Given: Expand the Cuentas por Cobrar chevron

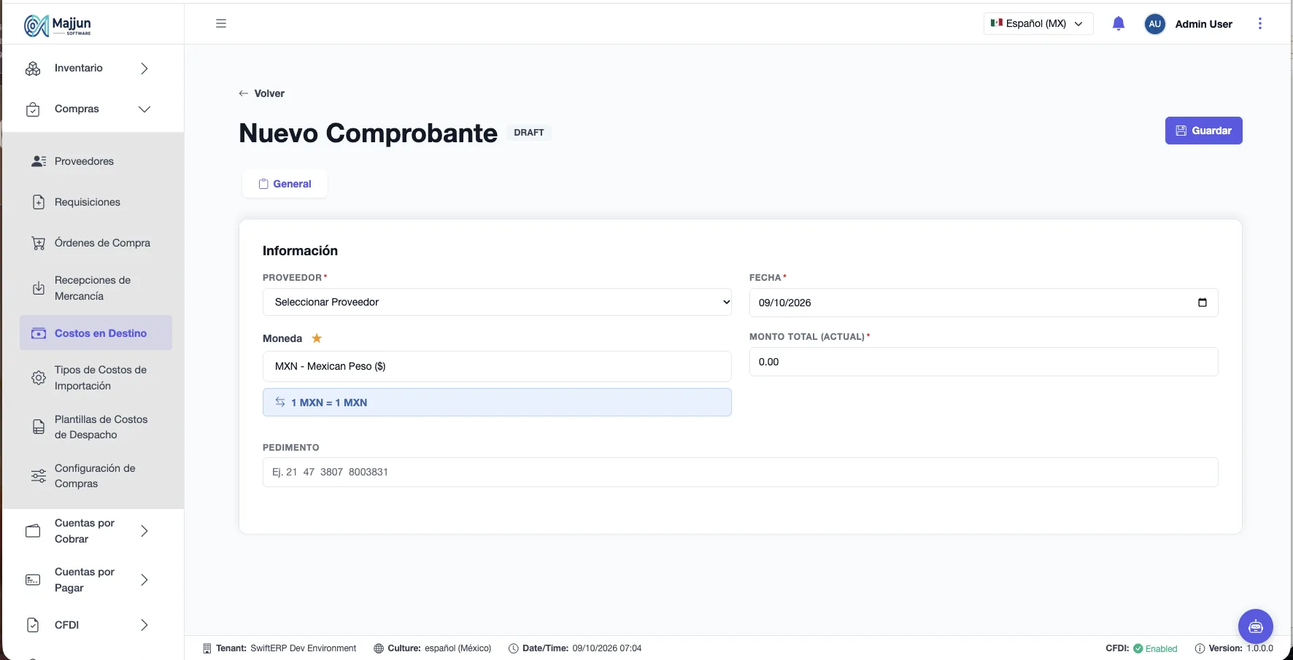Looking at the screenshot, I should [144, 531].
